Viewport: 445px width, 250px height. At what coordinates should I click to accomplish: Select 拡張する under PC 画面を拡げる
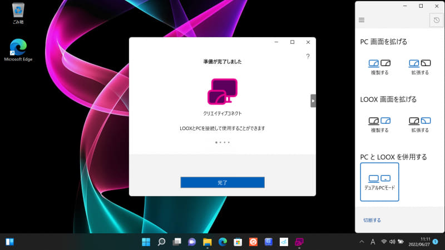(x=420, y=67)
